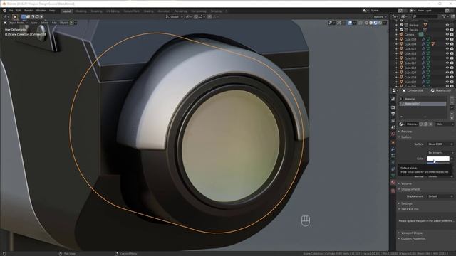The image size is (456, 256).
Task: Open the Displacement Default dropdown
Action: [440, 196]
